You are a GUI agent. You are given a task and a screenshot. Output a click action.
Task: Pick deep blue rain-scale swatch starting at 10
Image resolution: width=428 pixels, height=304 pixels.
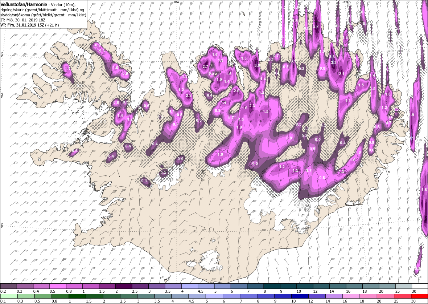click(300, 296)
